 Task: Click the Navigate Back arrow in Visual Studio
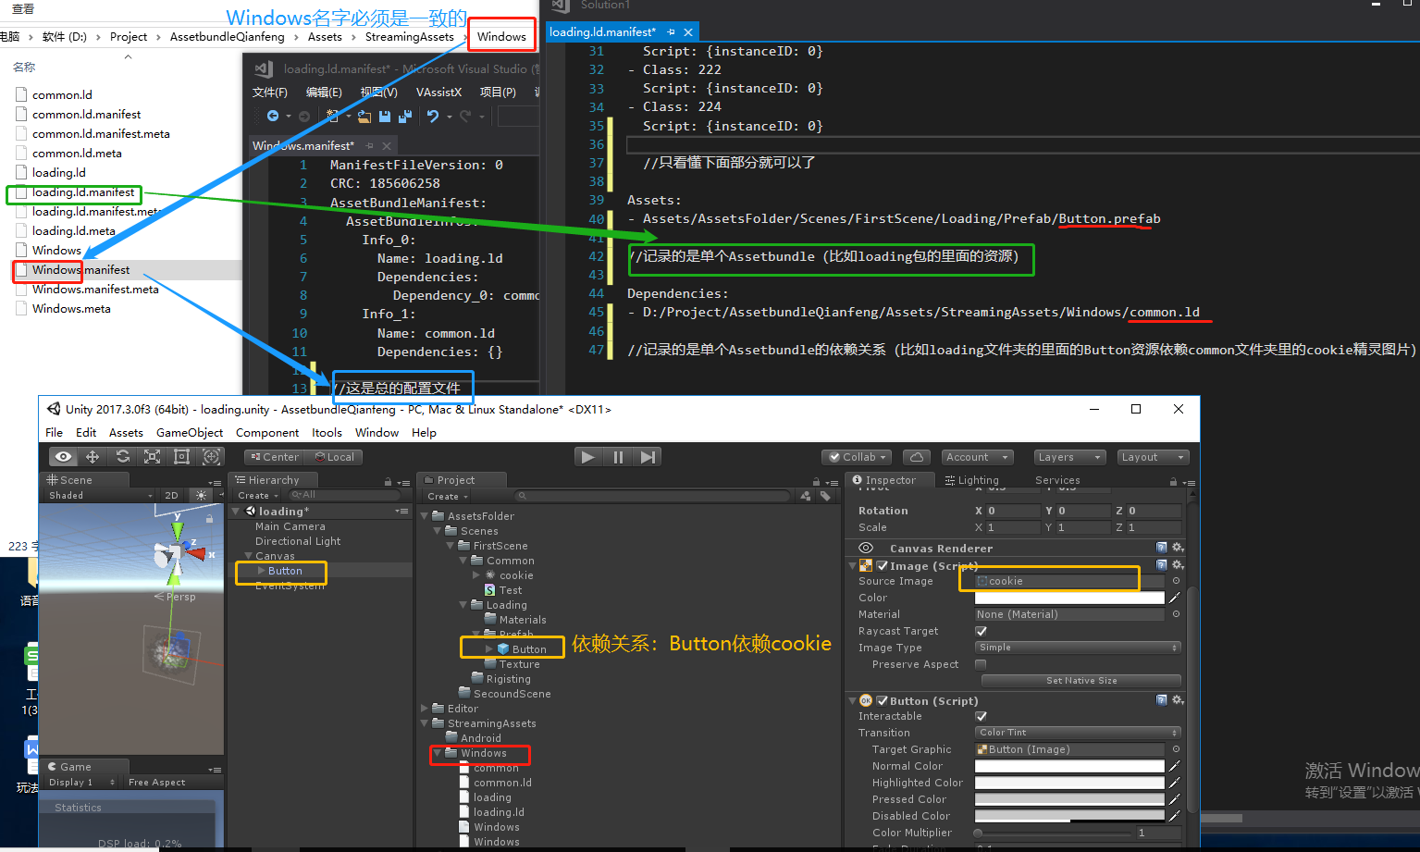273,116
